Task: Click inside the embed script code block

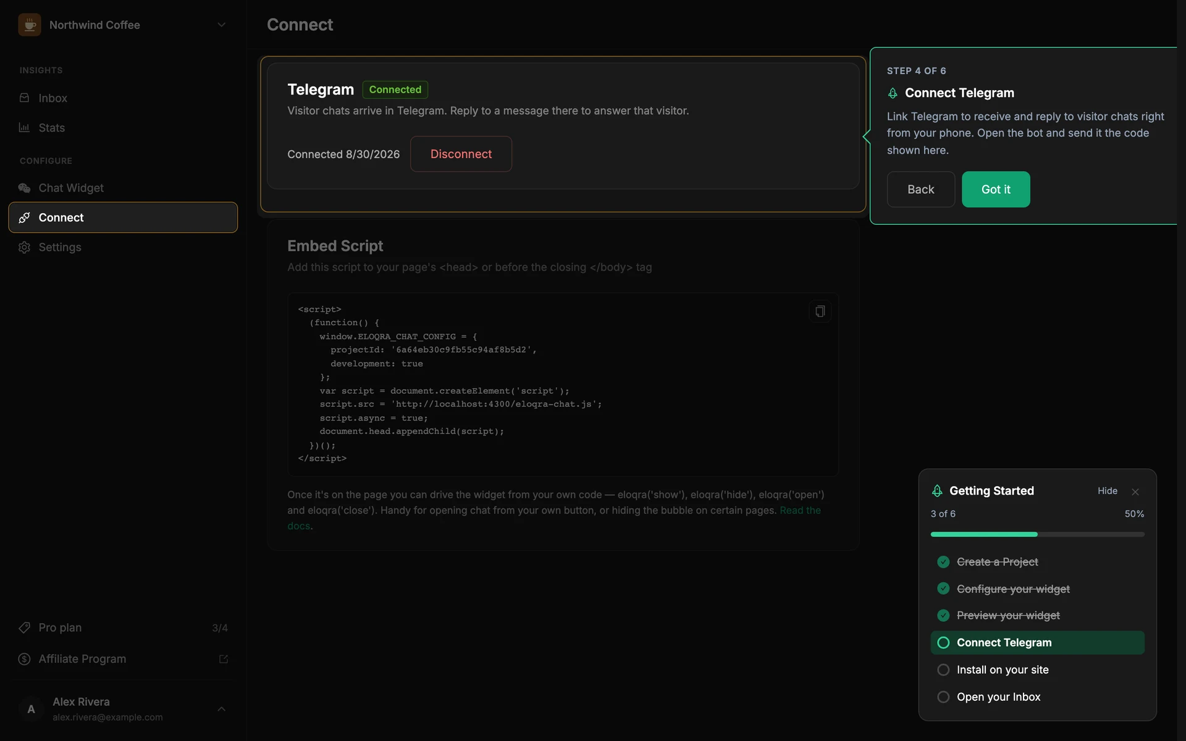Action: [563, 384]
